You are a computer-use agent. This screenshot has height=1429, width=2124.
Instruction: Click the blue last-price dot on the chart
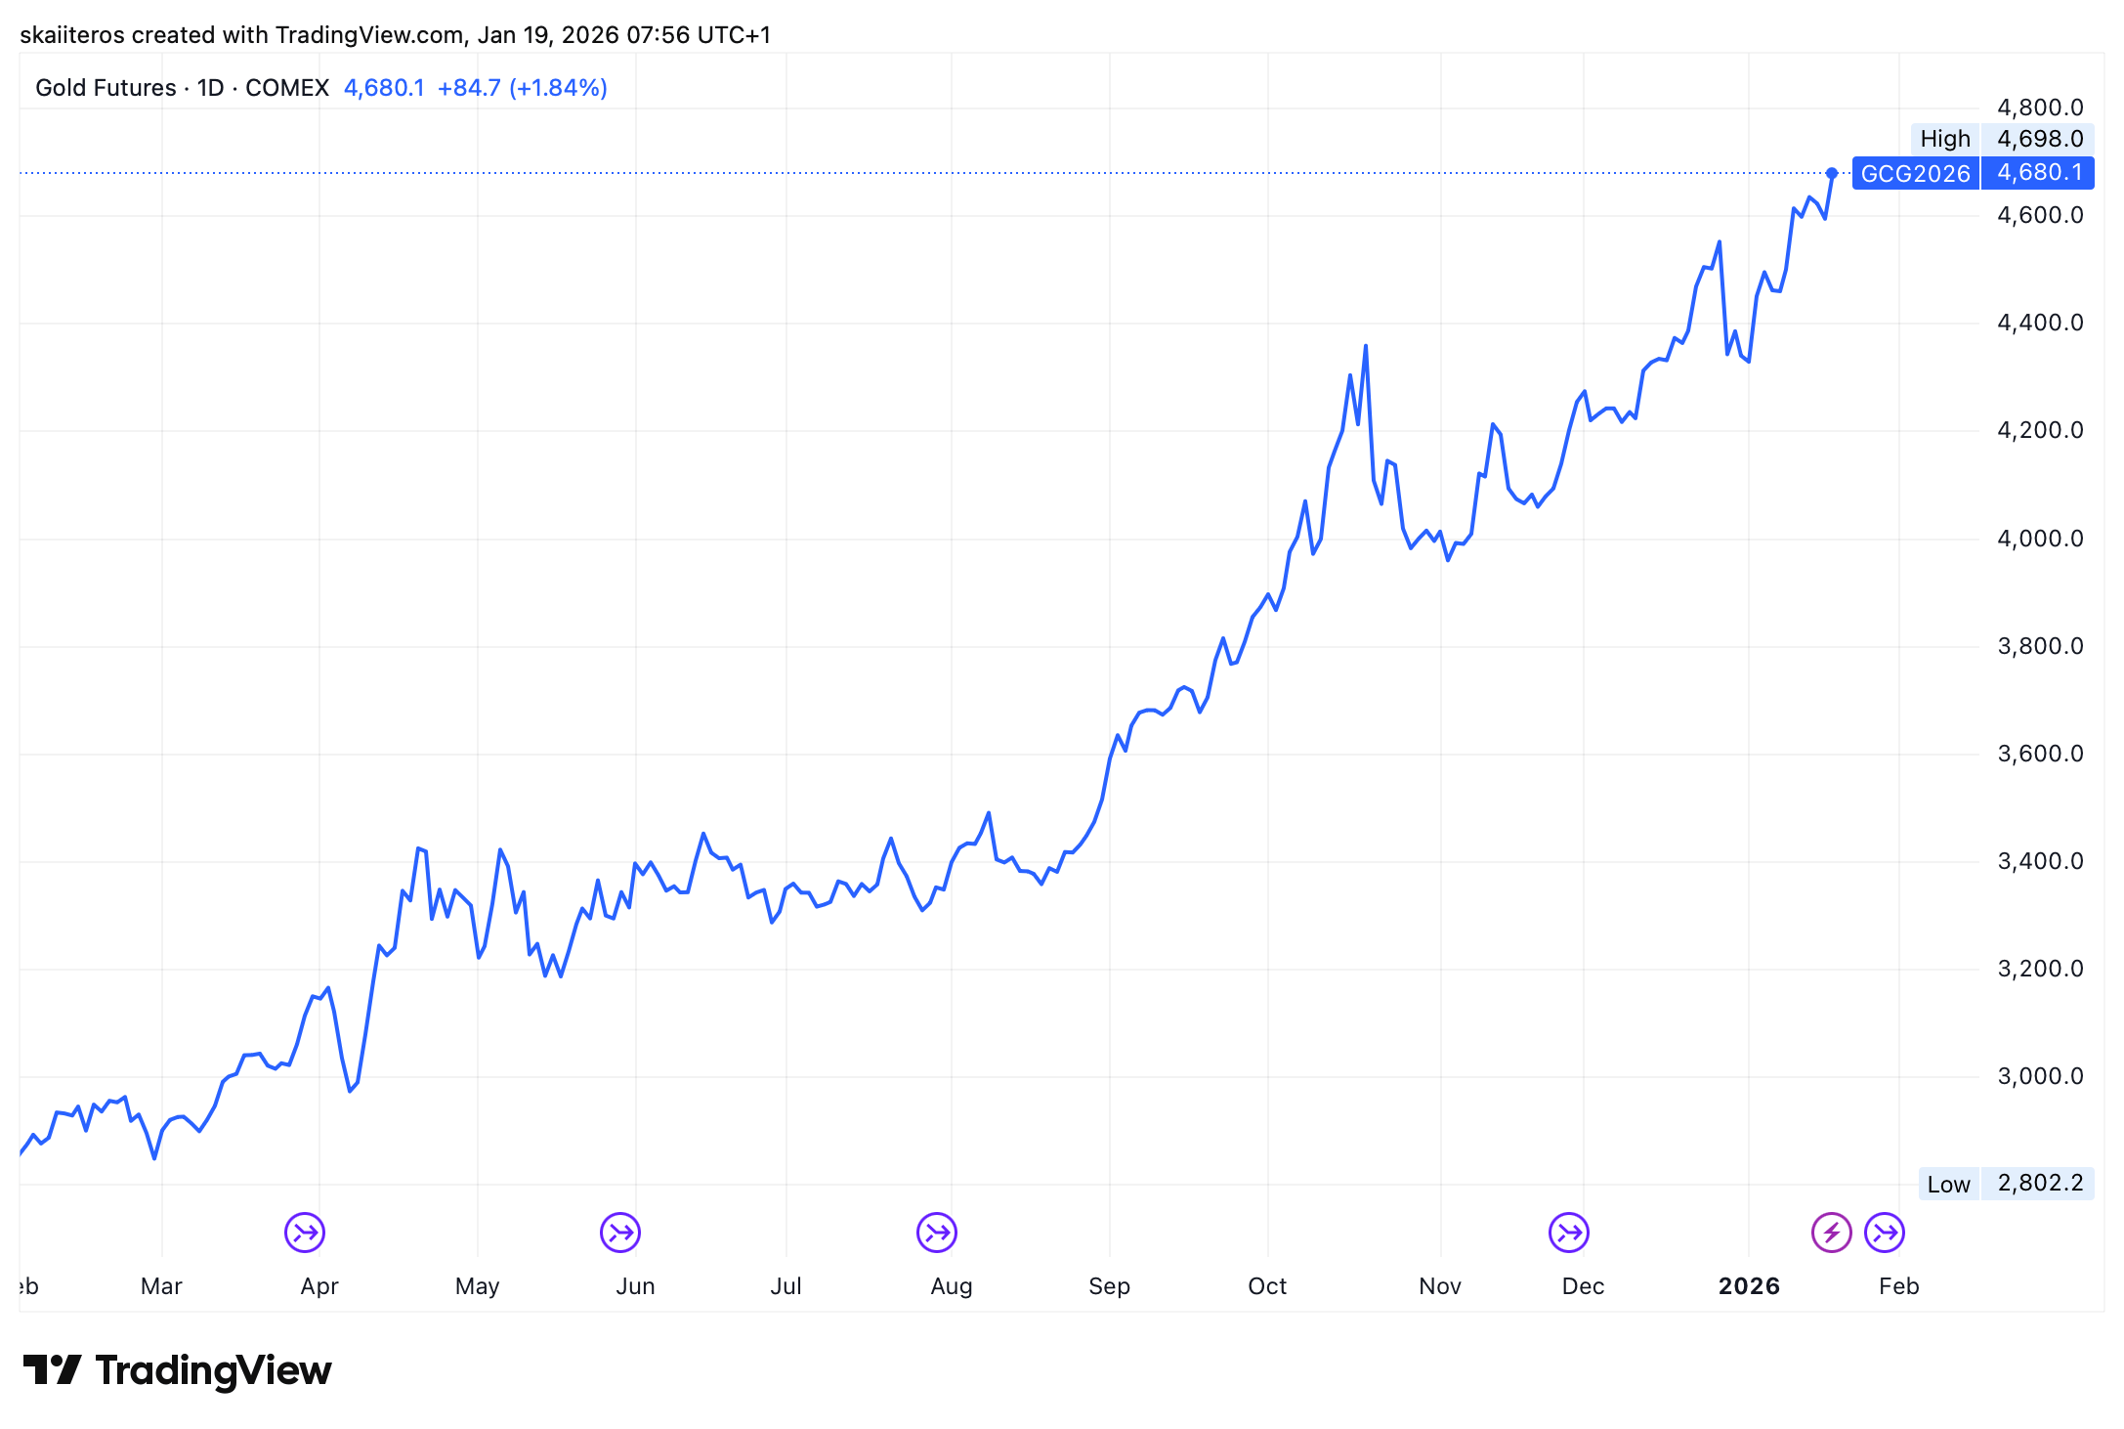click(x=1830, y=174)
